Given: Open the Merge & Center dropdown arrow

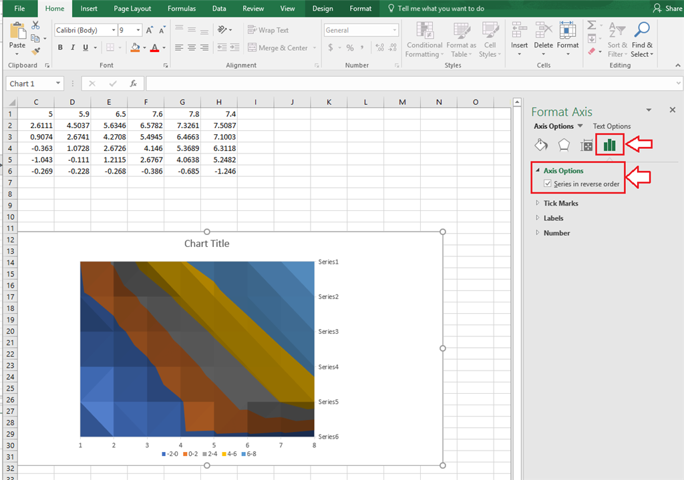Looking at the screenshot, I should [x=314, y=47].
